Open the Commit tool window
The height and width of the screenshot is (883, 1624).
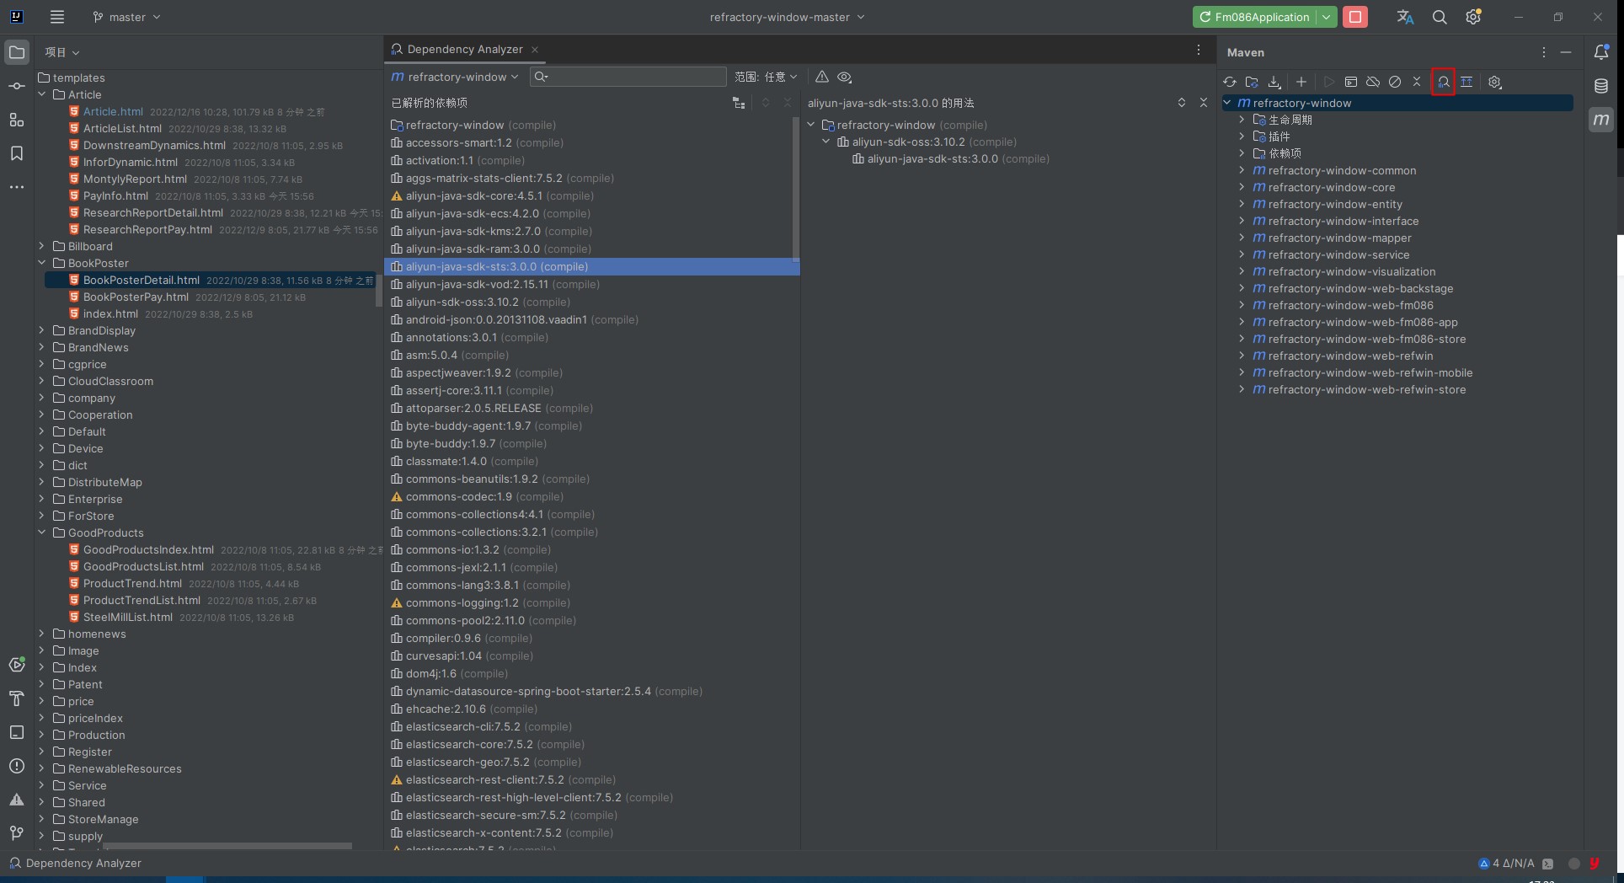tap(17, 86)
